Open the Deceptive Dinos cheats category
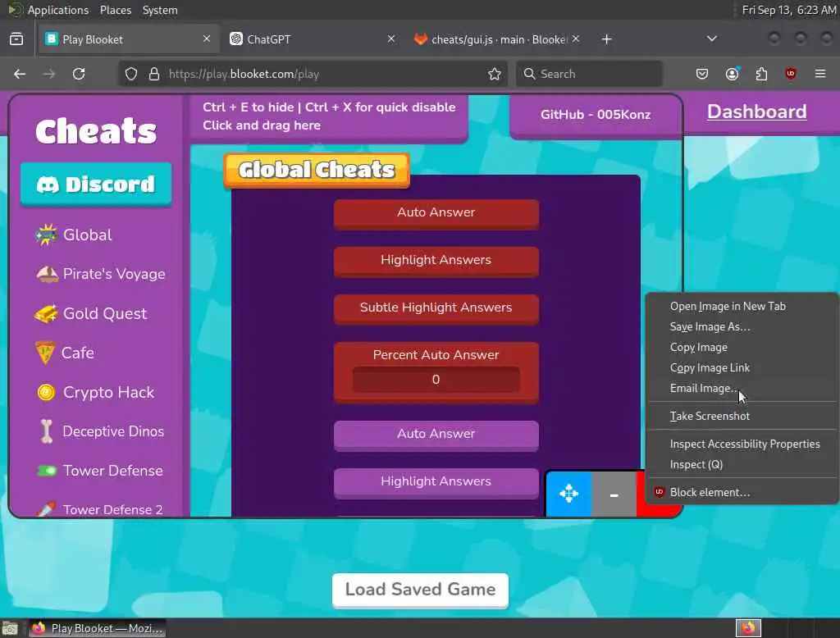 100,431
